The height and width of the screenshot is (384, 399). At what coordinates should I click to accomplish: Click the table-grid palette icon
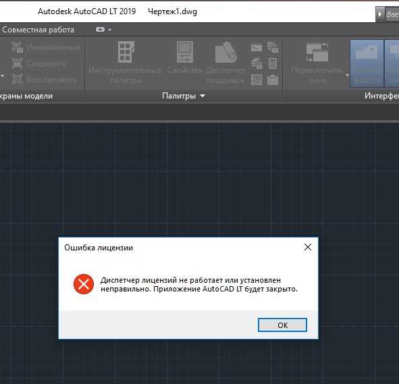tap(257, 80)
